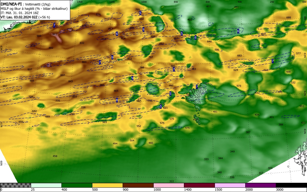Click the legend tick value 400
307x192 pixels.
(64, 190)
